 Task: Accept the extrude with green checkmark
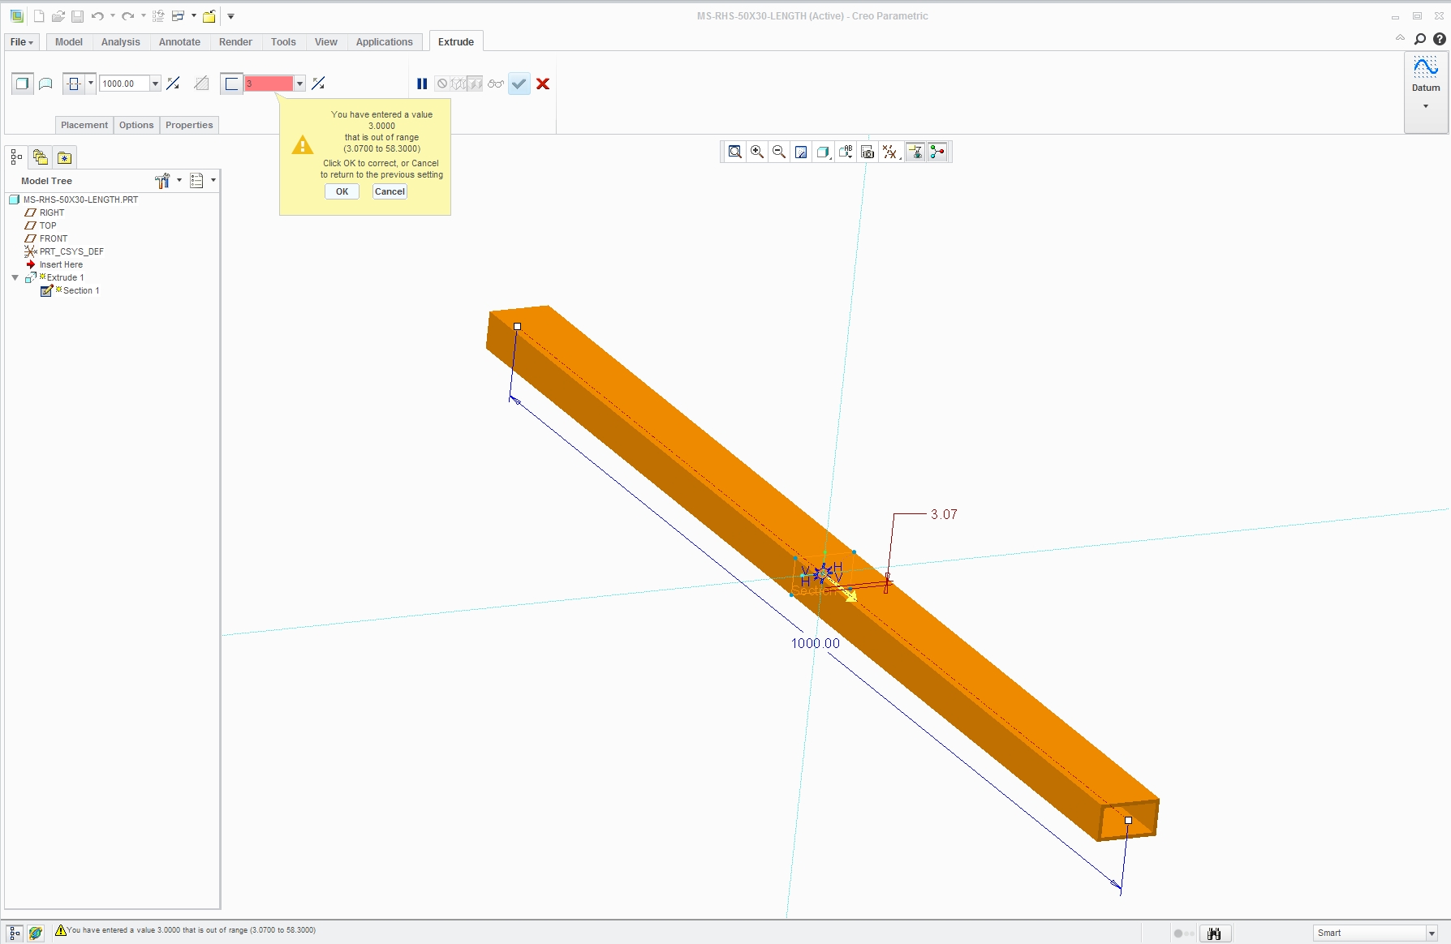click(x=519, y=84)
